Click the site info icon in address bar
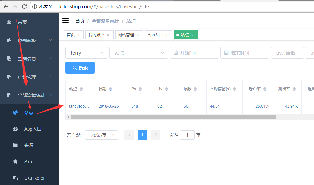Screen dimensions: 314x185 pos(35,7)
